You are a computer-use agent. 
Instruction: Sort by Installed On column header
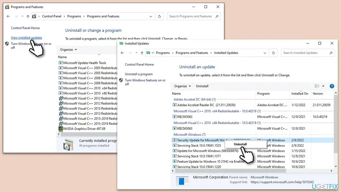[x=300, y=94]
